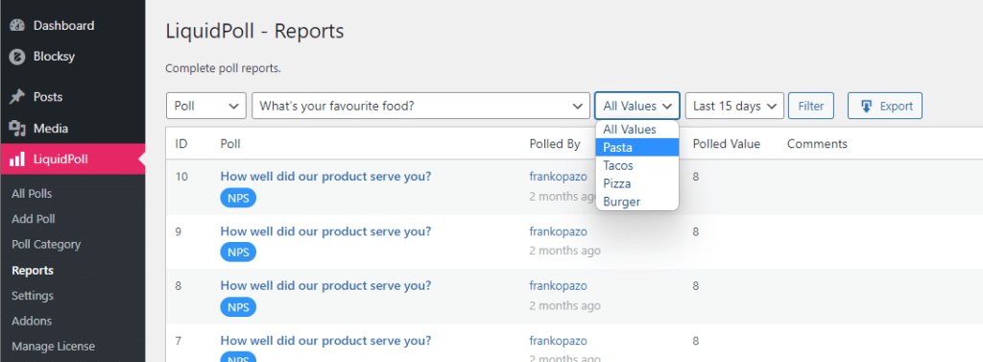Choose All Values option in list

coord(637,130)
